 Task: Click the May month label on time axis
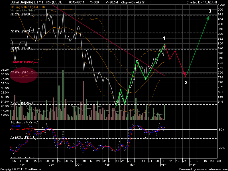[193, 165]
